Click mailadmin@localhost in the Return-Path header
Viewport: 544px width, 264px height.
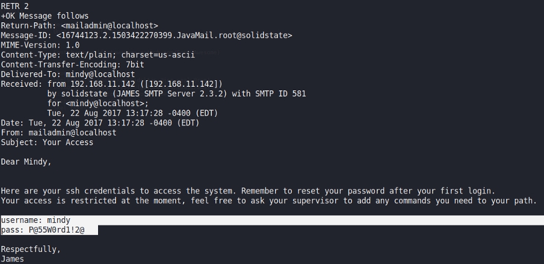110,25
